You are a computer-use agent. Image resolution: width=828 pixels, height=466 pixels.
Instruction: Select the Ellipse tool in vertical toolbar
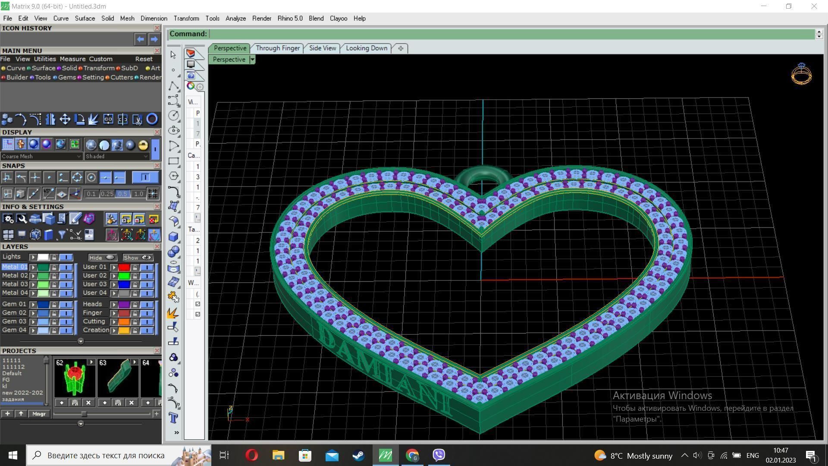[173, 130]
